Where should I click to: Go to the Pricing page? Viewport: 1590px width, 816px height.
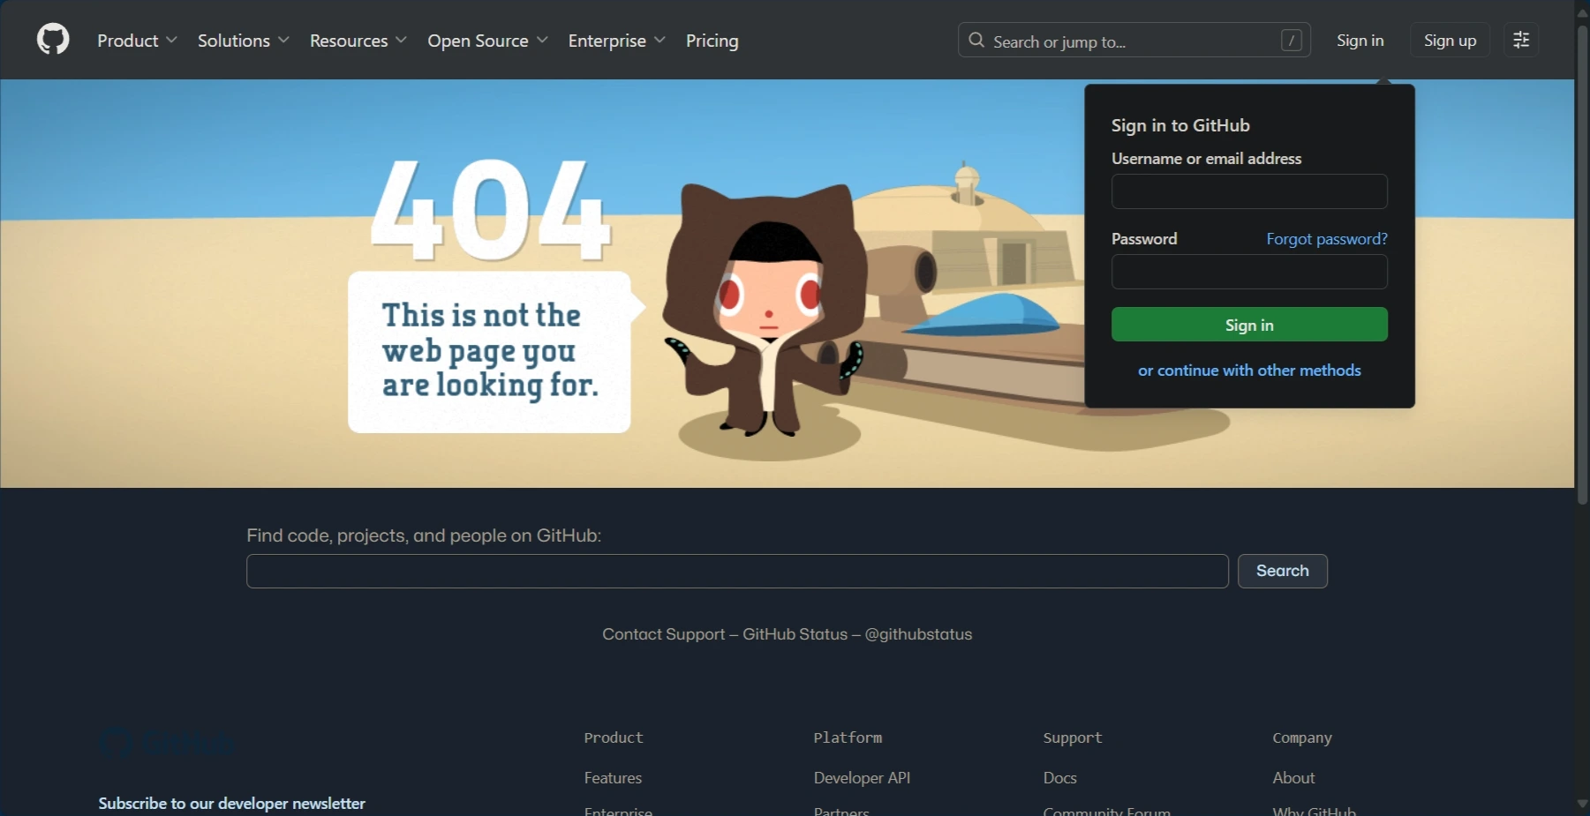712,41
